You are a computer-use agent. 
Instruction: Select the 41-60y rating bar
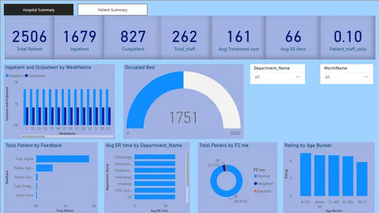tap(348, 176)
